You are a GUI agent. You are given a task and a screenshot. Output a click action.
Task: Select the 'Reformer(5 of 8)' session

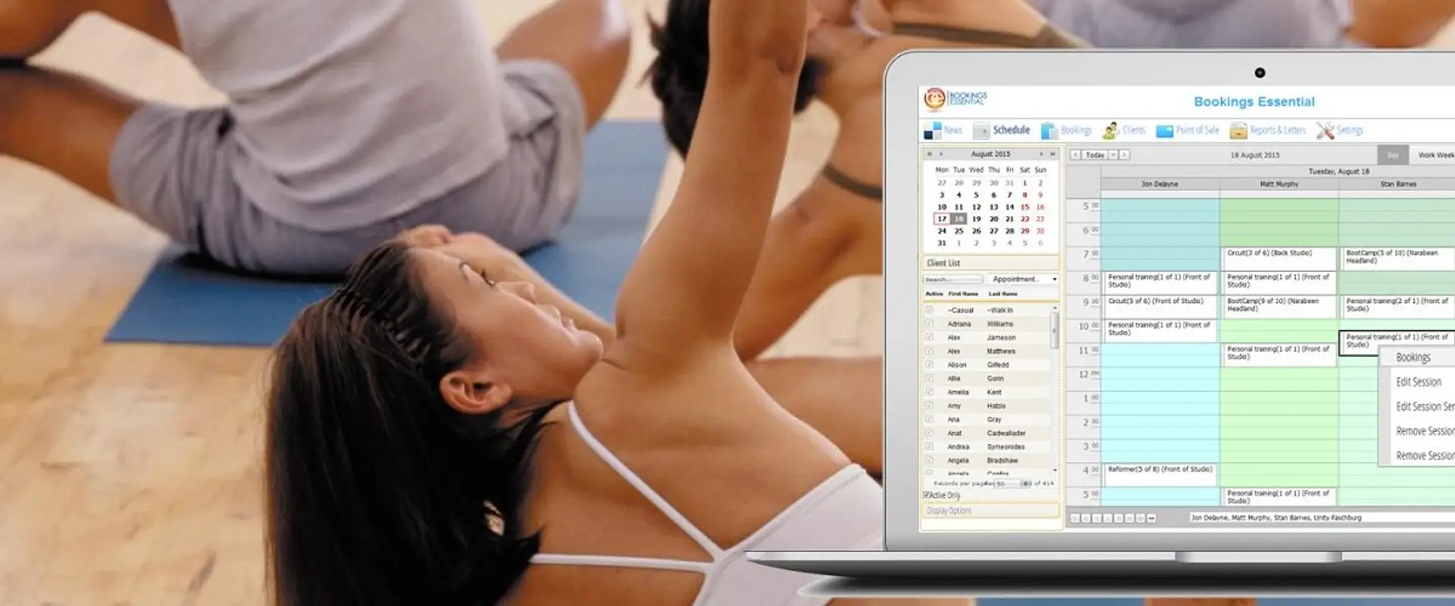click(x=1160, y=473)
